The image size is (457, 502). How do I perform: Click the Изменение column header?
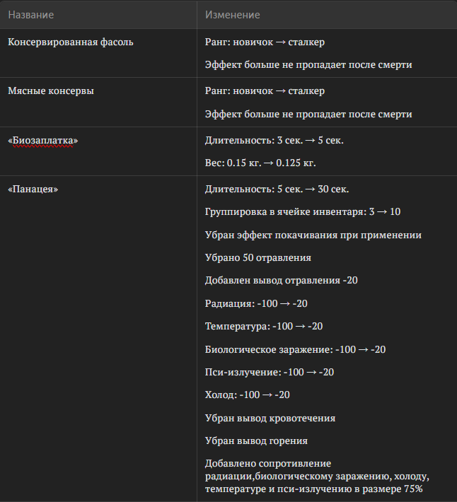(233, 15)
